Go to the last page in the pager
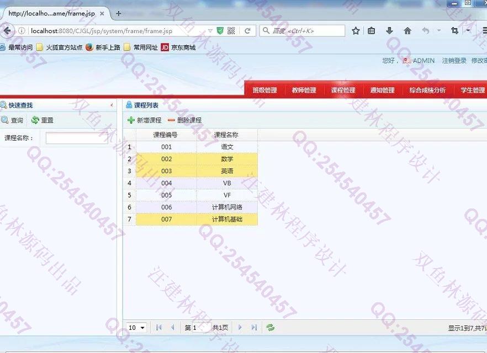Viewport: 487px width, 353px height. click(254, 327)
